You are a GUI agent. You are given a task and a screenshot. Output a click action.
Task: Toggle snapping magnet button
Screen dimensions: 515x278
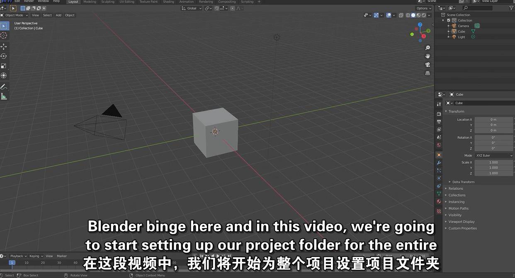point(217,8)
